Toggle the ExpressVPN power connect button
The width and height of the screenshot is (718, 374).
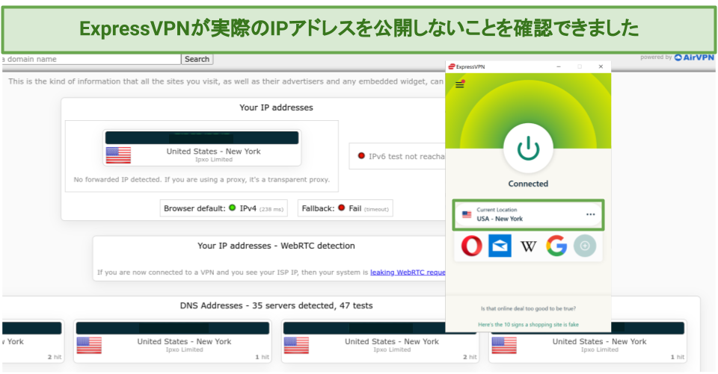[x=528, y=149]
